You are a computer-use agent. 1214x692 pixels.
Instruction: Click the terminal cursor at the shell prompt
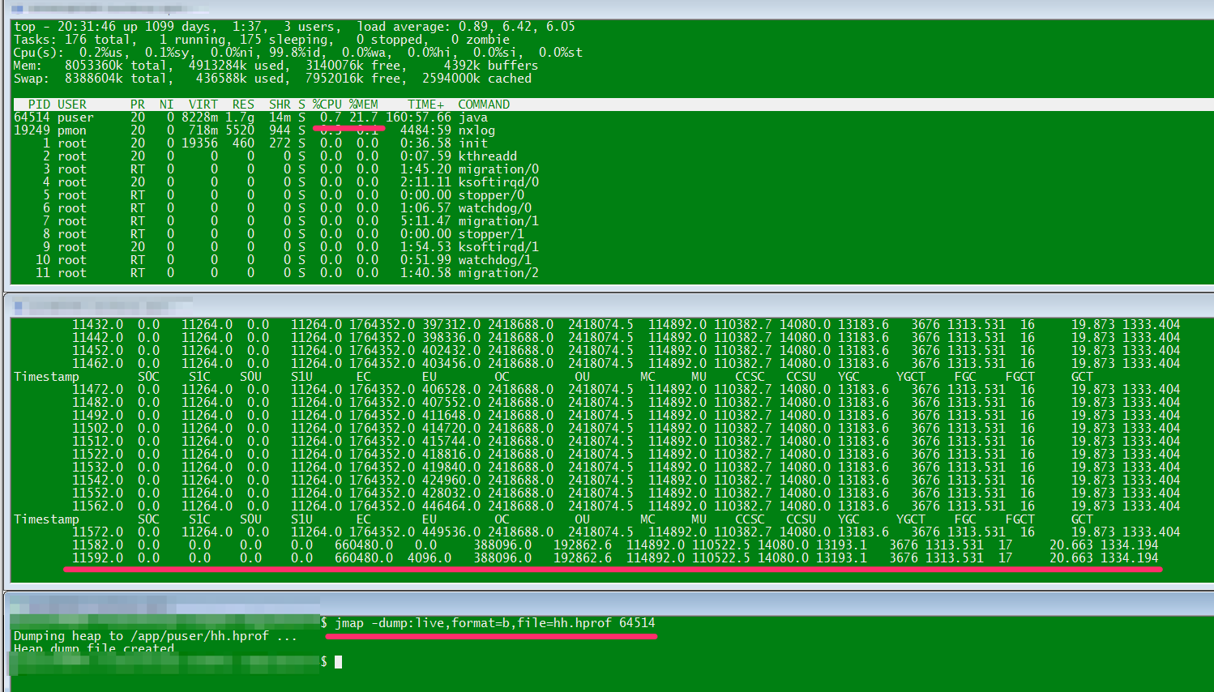[338, 662]
